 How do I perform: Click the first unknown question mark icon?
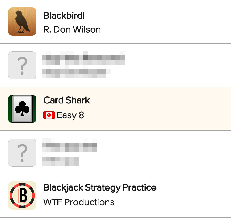pos(22,65)
